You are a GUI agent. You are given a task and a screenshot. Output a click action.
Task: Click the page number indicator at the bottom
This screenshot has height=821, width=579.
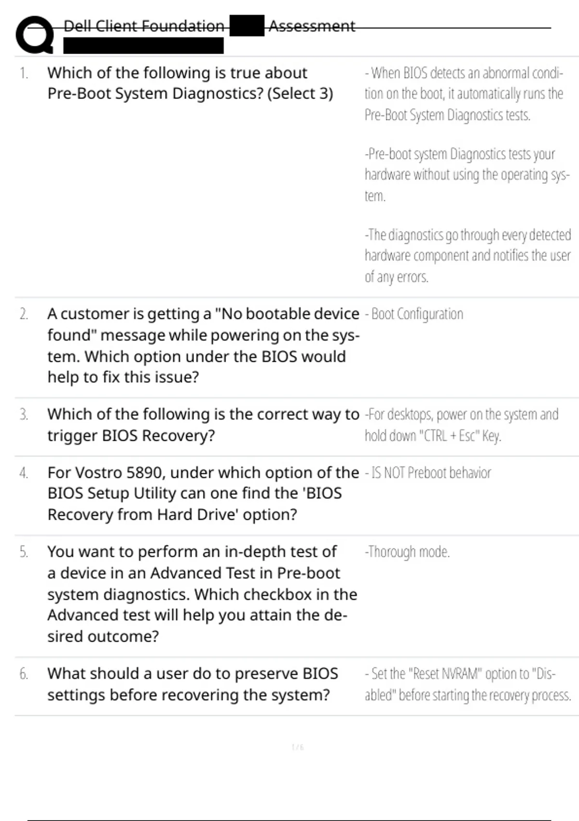(298, 748)
